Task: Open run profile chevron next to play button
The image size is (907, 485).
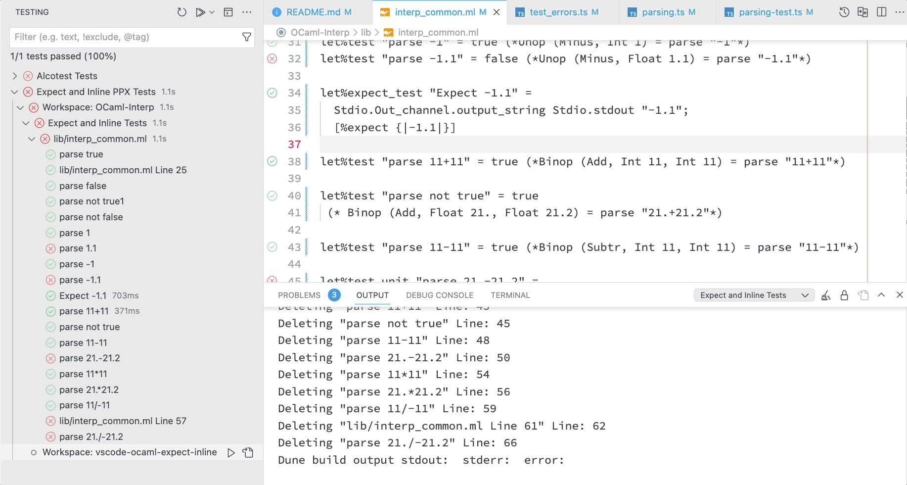Action: click(211, 12)
